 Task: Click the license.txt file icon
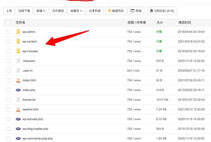(x=18, y=100)
